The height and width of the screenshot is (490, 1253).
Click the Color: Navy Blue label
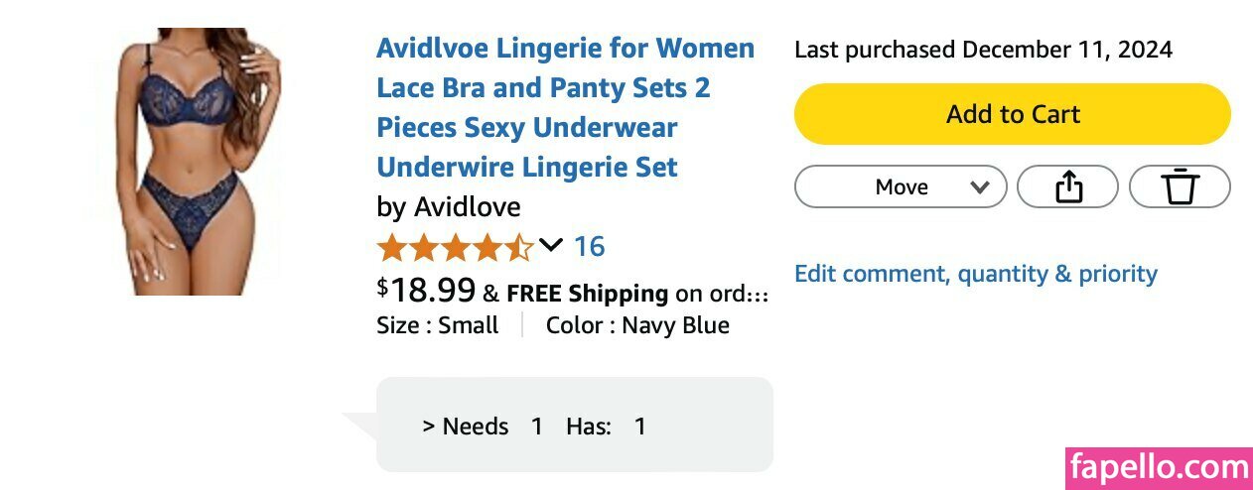tap(637, 325)
